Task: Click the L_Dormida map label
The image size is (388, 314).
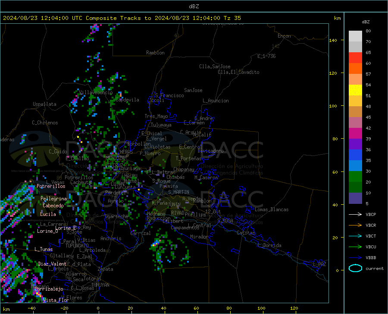Action: point(269,245)
